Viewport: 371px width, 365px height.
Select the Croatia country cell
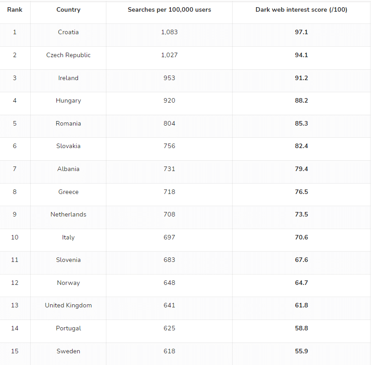click(x=69, y=32)
